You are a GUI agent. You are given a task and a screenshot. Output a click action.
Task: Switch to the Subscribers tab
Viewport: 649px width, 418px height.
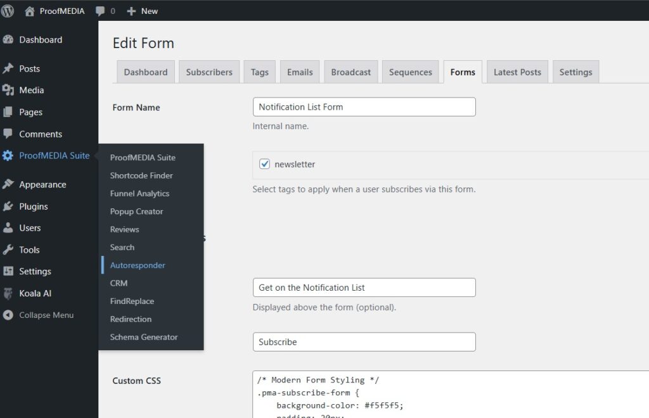point(209,72)
